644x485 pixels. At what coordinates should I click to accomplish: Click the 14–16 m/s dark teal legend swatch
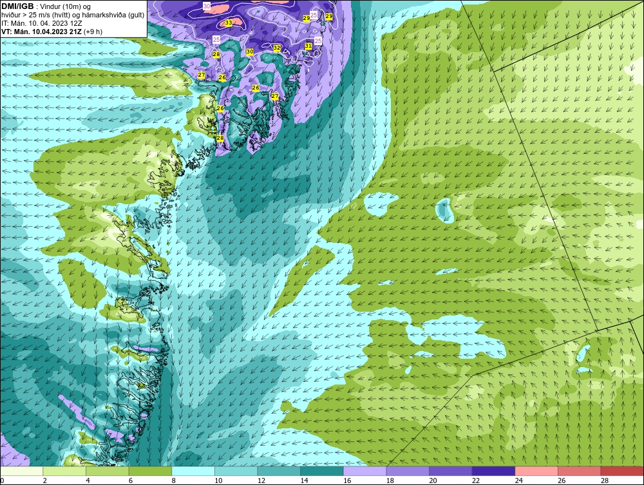coord(322,471)
